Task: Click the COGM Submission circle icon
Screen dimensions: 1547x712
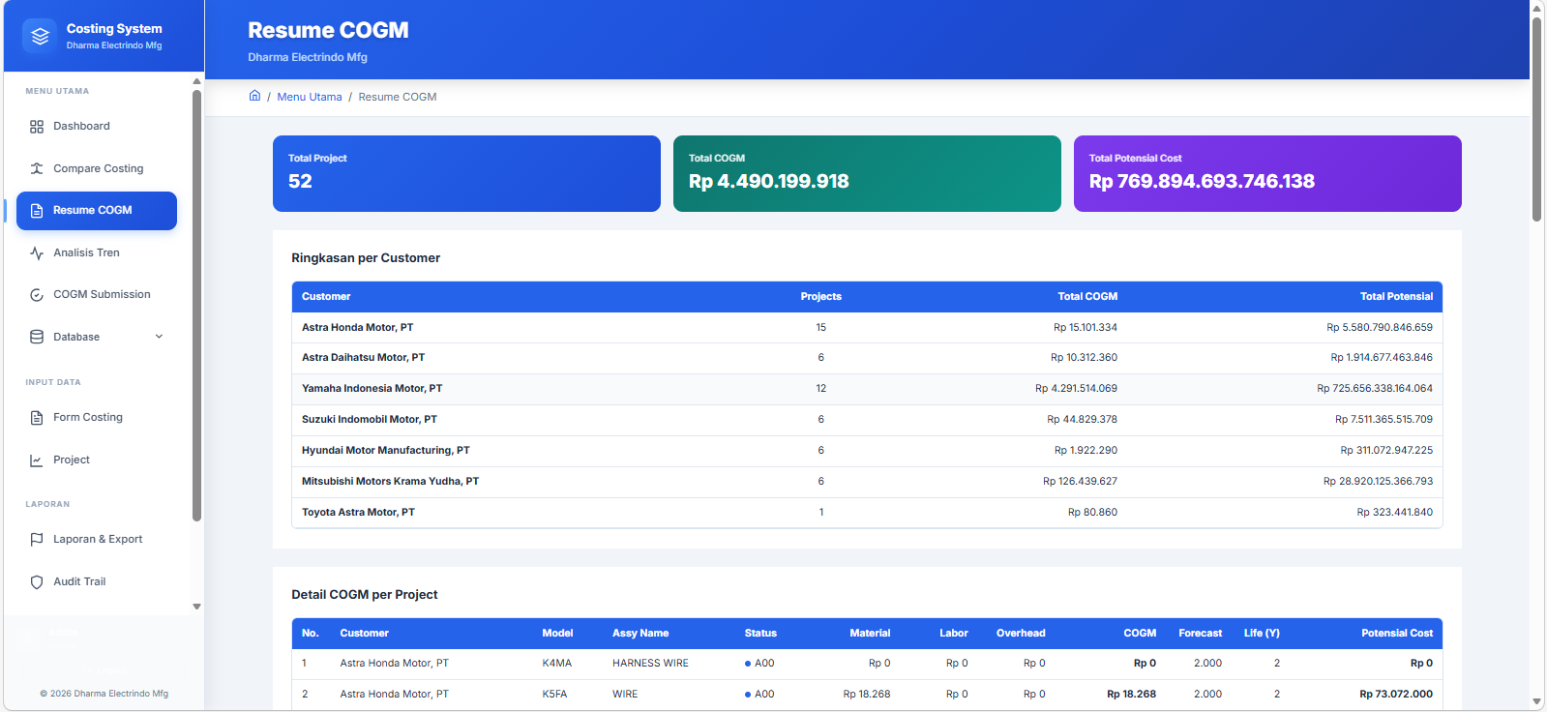Action: pyautogui.click(x=37, y=295)
